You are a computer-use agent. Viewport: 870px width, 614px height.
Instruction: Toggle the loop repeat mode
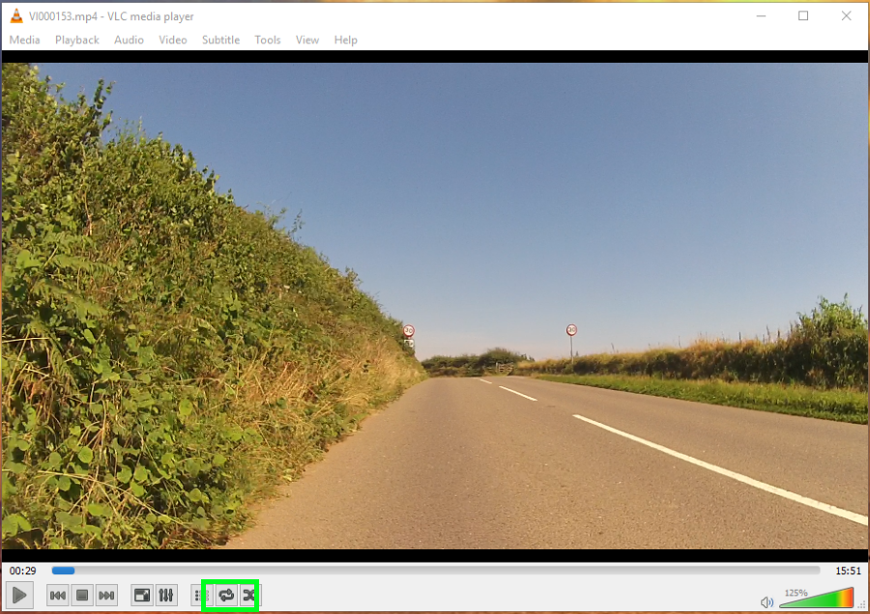click(226, 595)
